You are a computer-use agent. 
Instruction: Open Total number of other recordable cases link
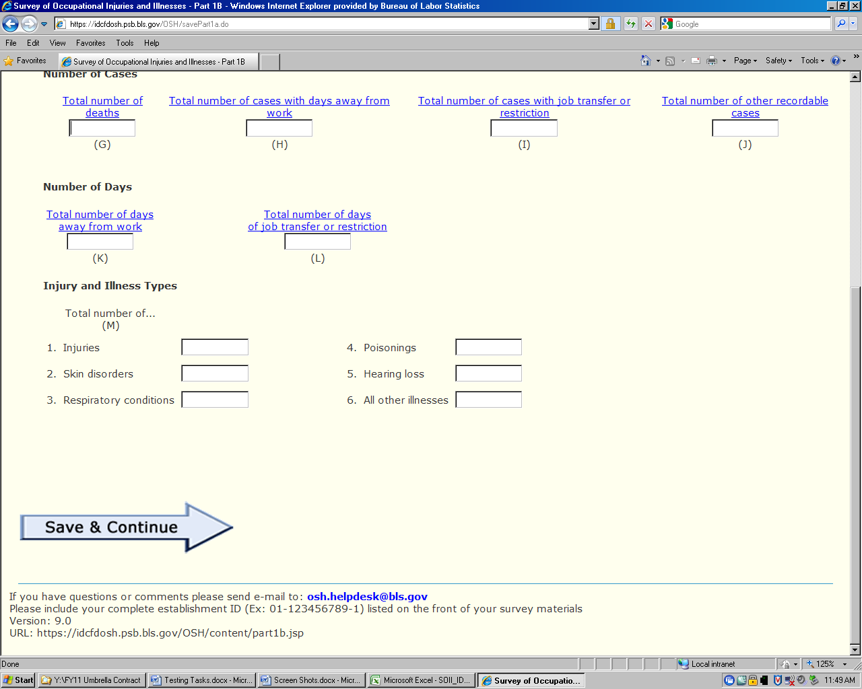click(x=745, y=107)
